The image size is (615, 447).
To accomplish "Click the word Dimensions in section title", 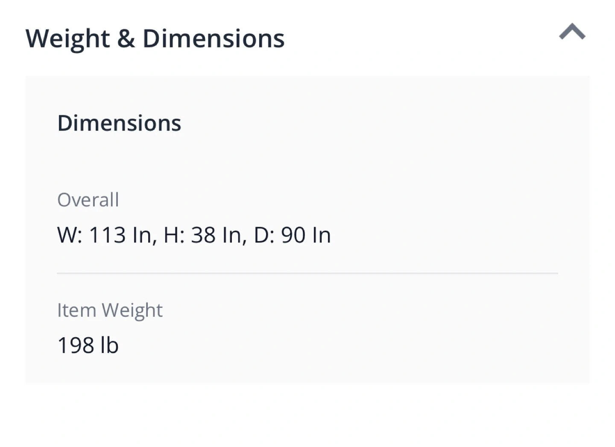I will coord(213,38).
